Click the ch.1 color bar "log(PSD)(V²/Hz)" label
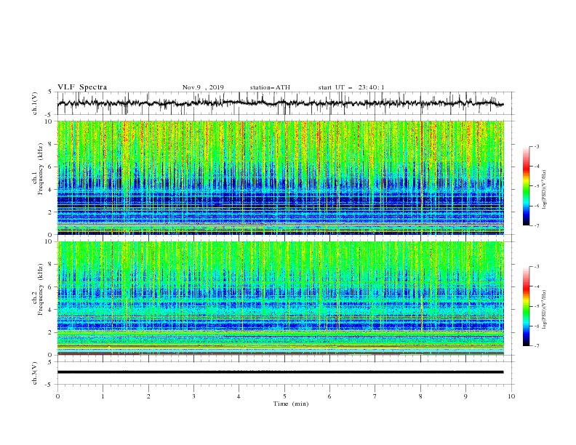Viewport: 576px width, 445px height. pyautogui.click(x=545, y=190)
